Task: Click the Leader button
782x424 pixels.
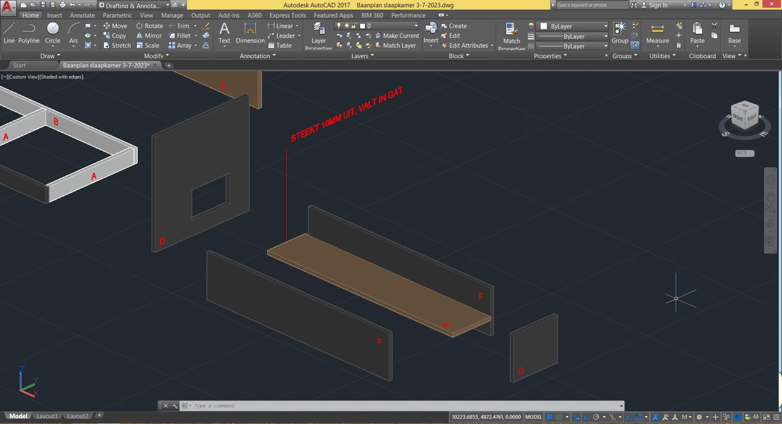Action: click(282, 36)
